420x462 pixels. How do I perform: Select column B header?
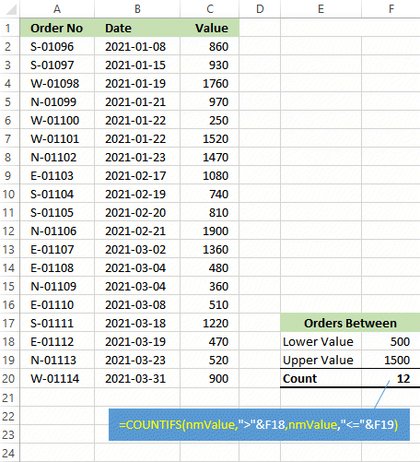[137, 9]
